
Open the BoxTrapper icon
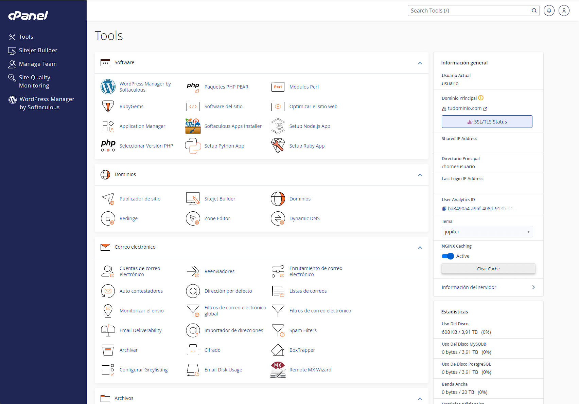[278, 350]
